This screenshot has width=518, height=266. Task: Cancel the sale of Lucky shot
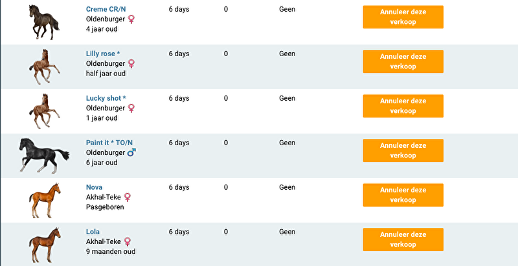coord(403,106)
